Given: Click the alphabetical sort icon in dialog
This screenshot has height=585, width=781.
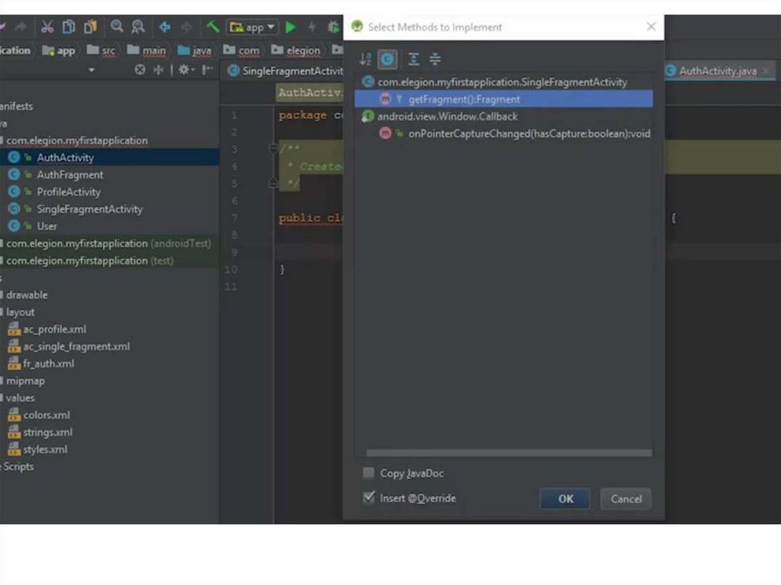Looking at the screenshot, I should pyautogui.click(x=365, y=59).
